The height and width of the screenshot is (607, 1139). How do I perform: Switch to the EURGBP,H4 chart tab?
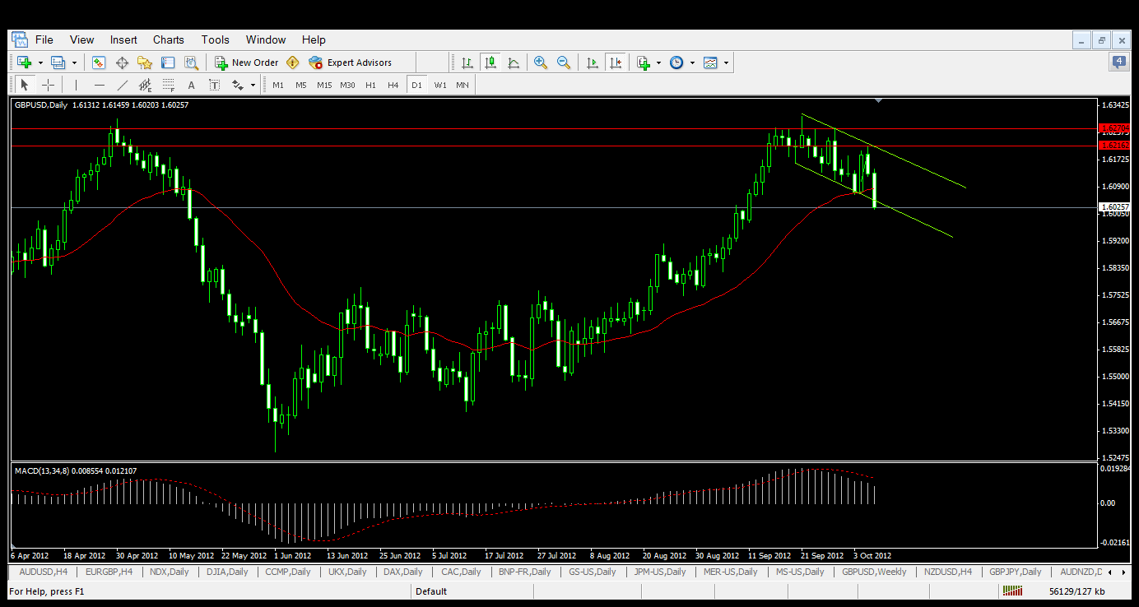pyautogui.click(x=109, y=572)
